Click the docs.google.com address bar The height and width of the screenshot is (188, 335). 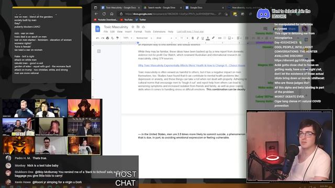point(173,14)
